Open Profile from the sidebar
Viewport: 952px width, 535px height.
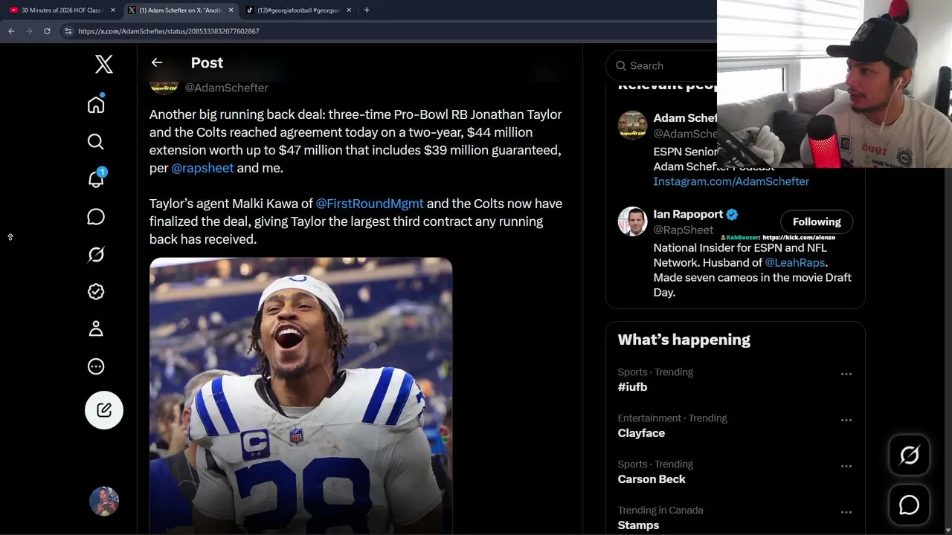[96, 329]
